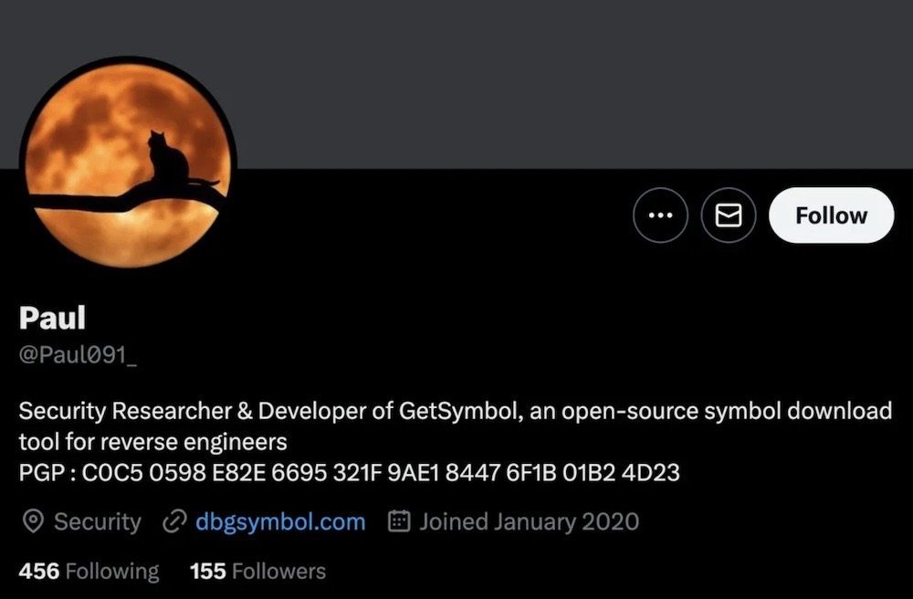
Task: Click the Security location label
Action: (x=98, y=521)
